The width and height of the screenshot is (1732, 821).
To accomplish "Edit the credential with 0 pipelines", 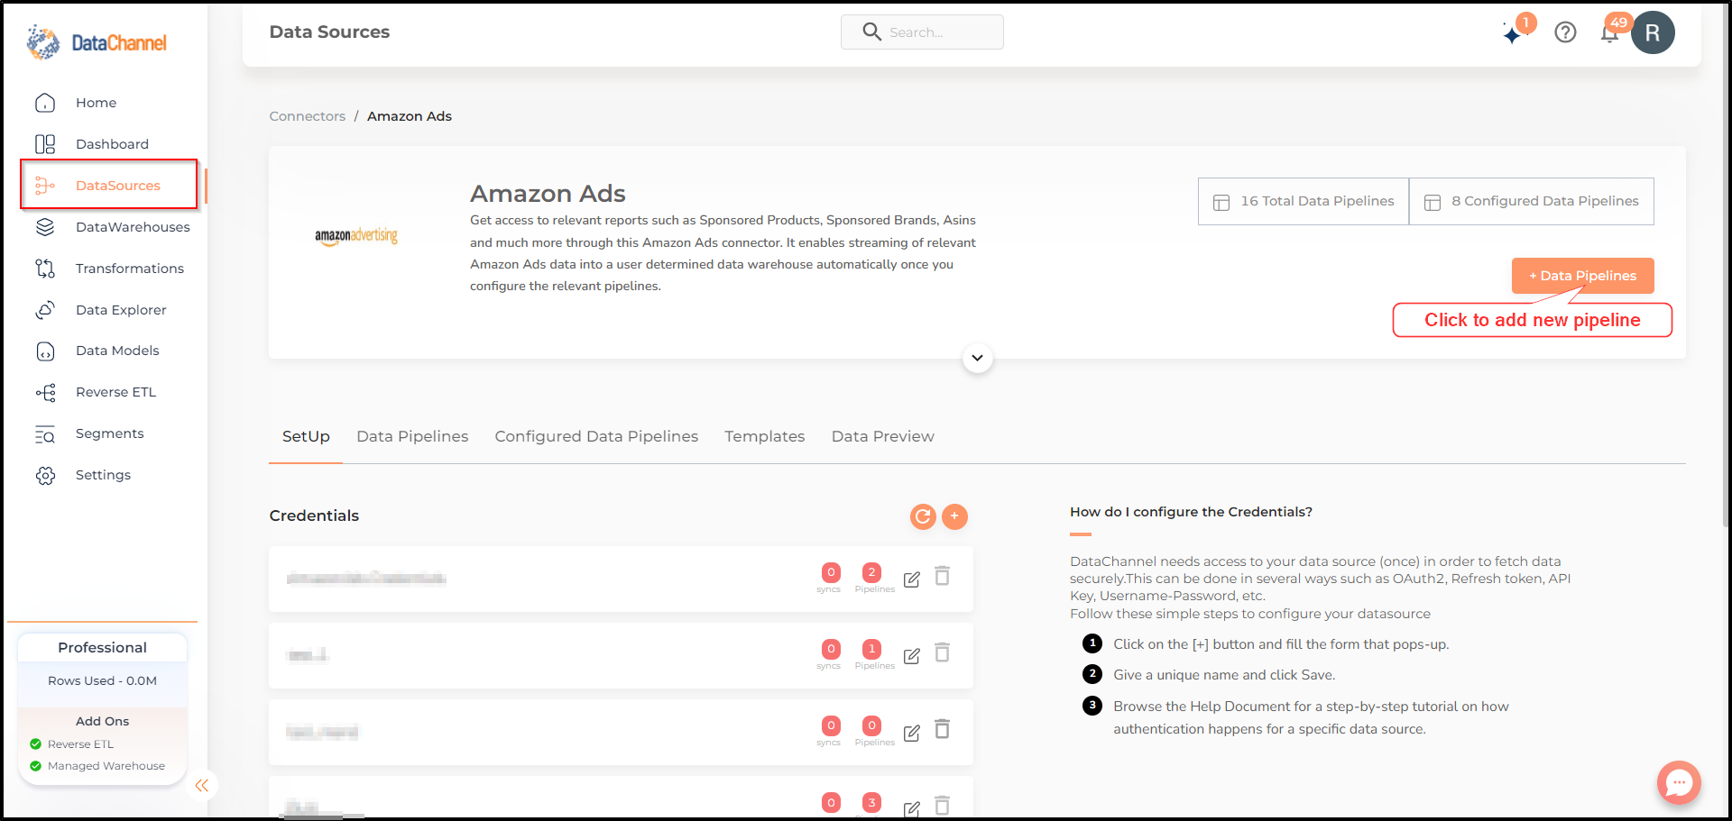I will tap(912, 733).
